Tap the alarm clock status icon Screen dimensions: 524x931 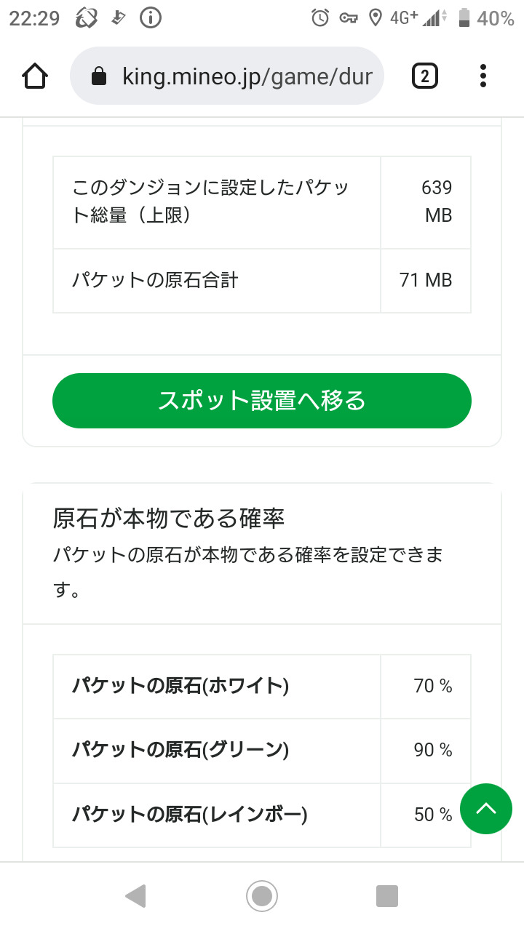point(320,18)
